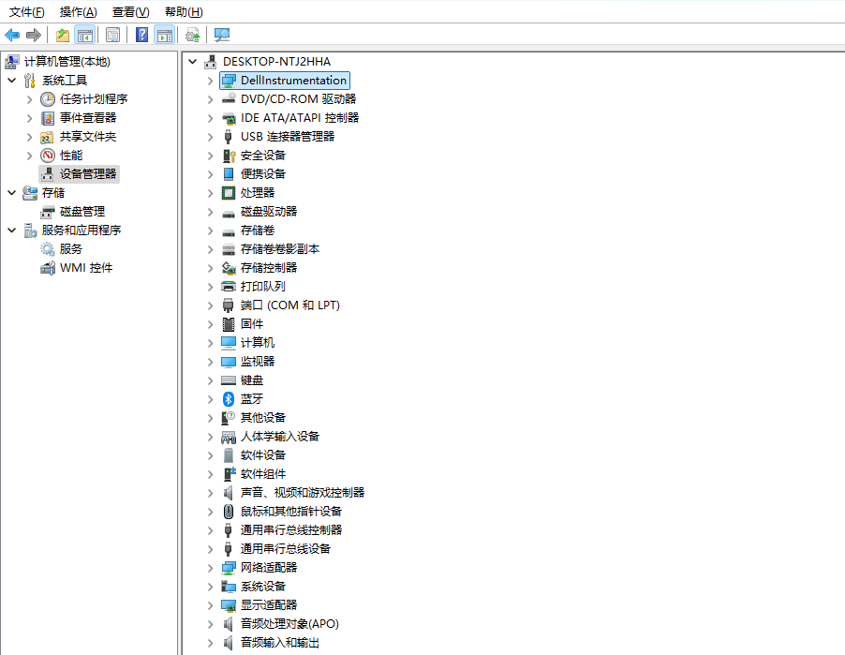Select WMI 控件 in the left tree

click(x=86, y=268)
